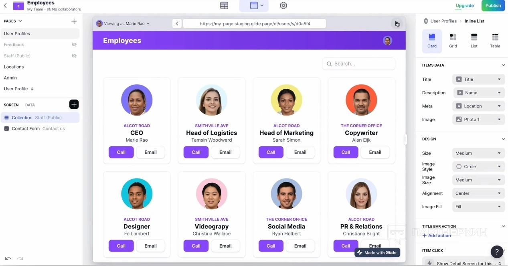Click the cursor icon in preview bar
This screenshot has height=266, width=508.
pyautogui.click(x=397, y=24)
